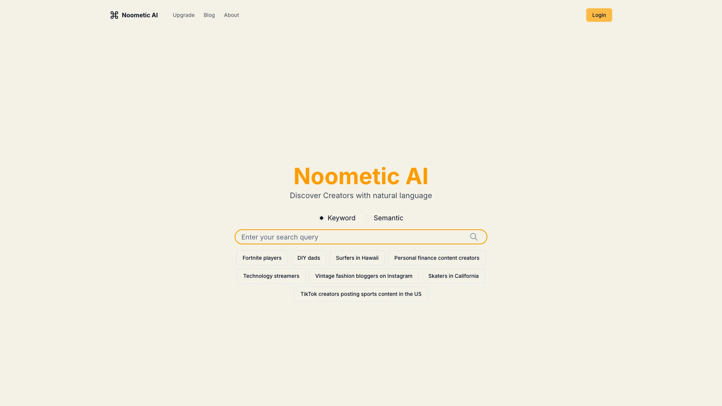Click the Surfers in Hawaii suggestion tag

click(x=357, y=257)
